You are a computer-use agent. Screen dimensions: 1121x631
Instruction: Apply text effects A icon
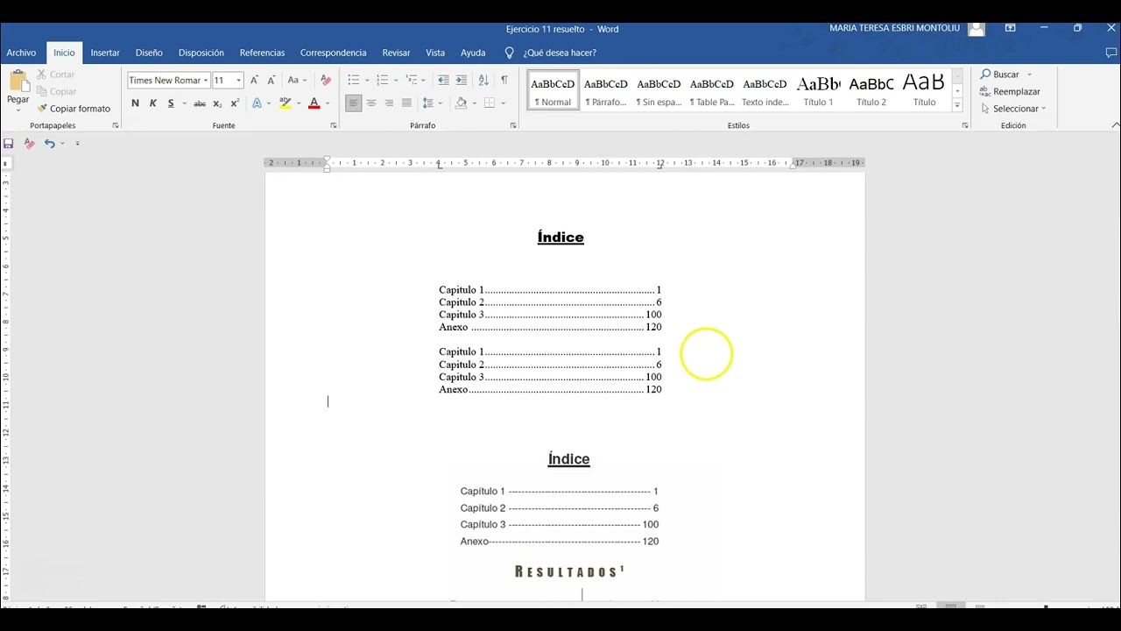[257, 103]
